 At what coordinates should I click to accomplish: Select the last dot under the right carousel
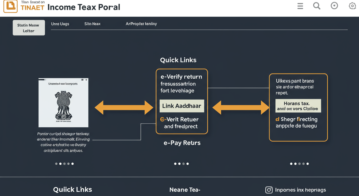pos(307,164)
